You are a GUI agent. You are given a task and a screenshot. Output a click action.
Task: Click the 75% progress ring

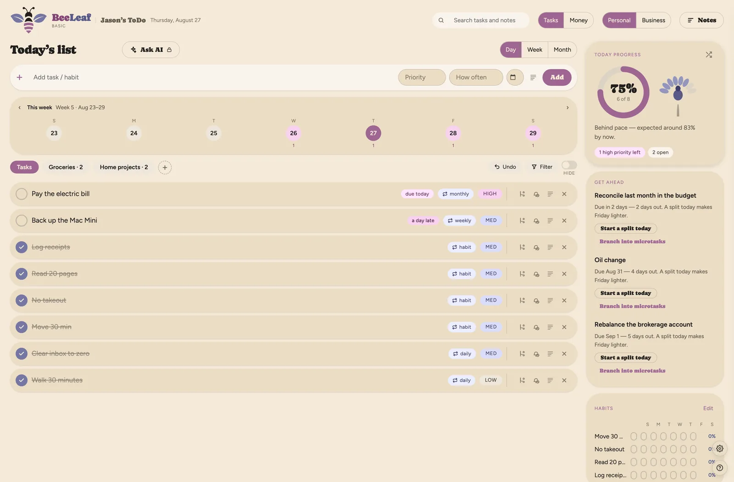pos(623,92)
